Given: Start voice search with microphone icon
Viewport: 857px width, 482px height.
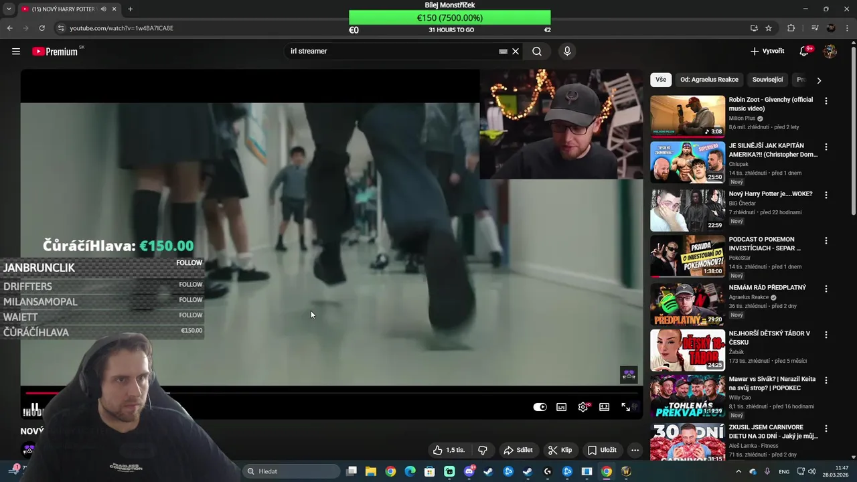Looking at the screenshot, I should pyautogui.click(x=567, y=52).
